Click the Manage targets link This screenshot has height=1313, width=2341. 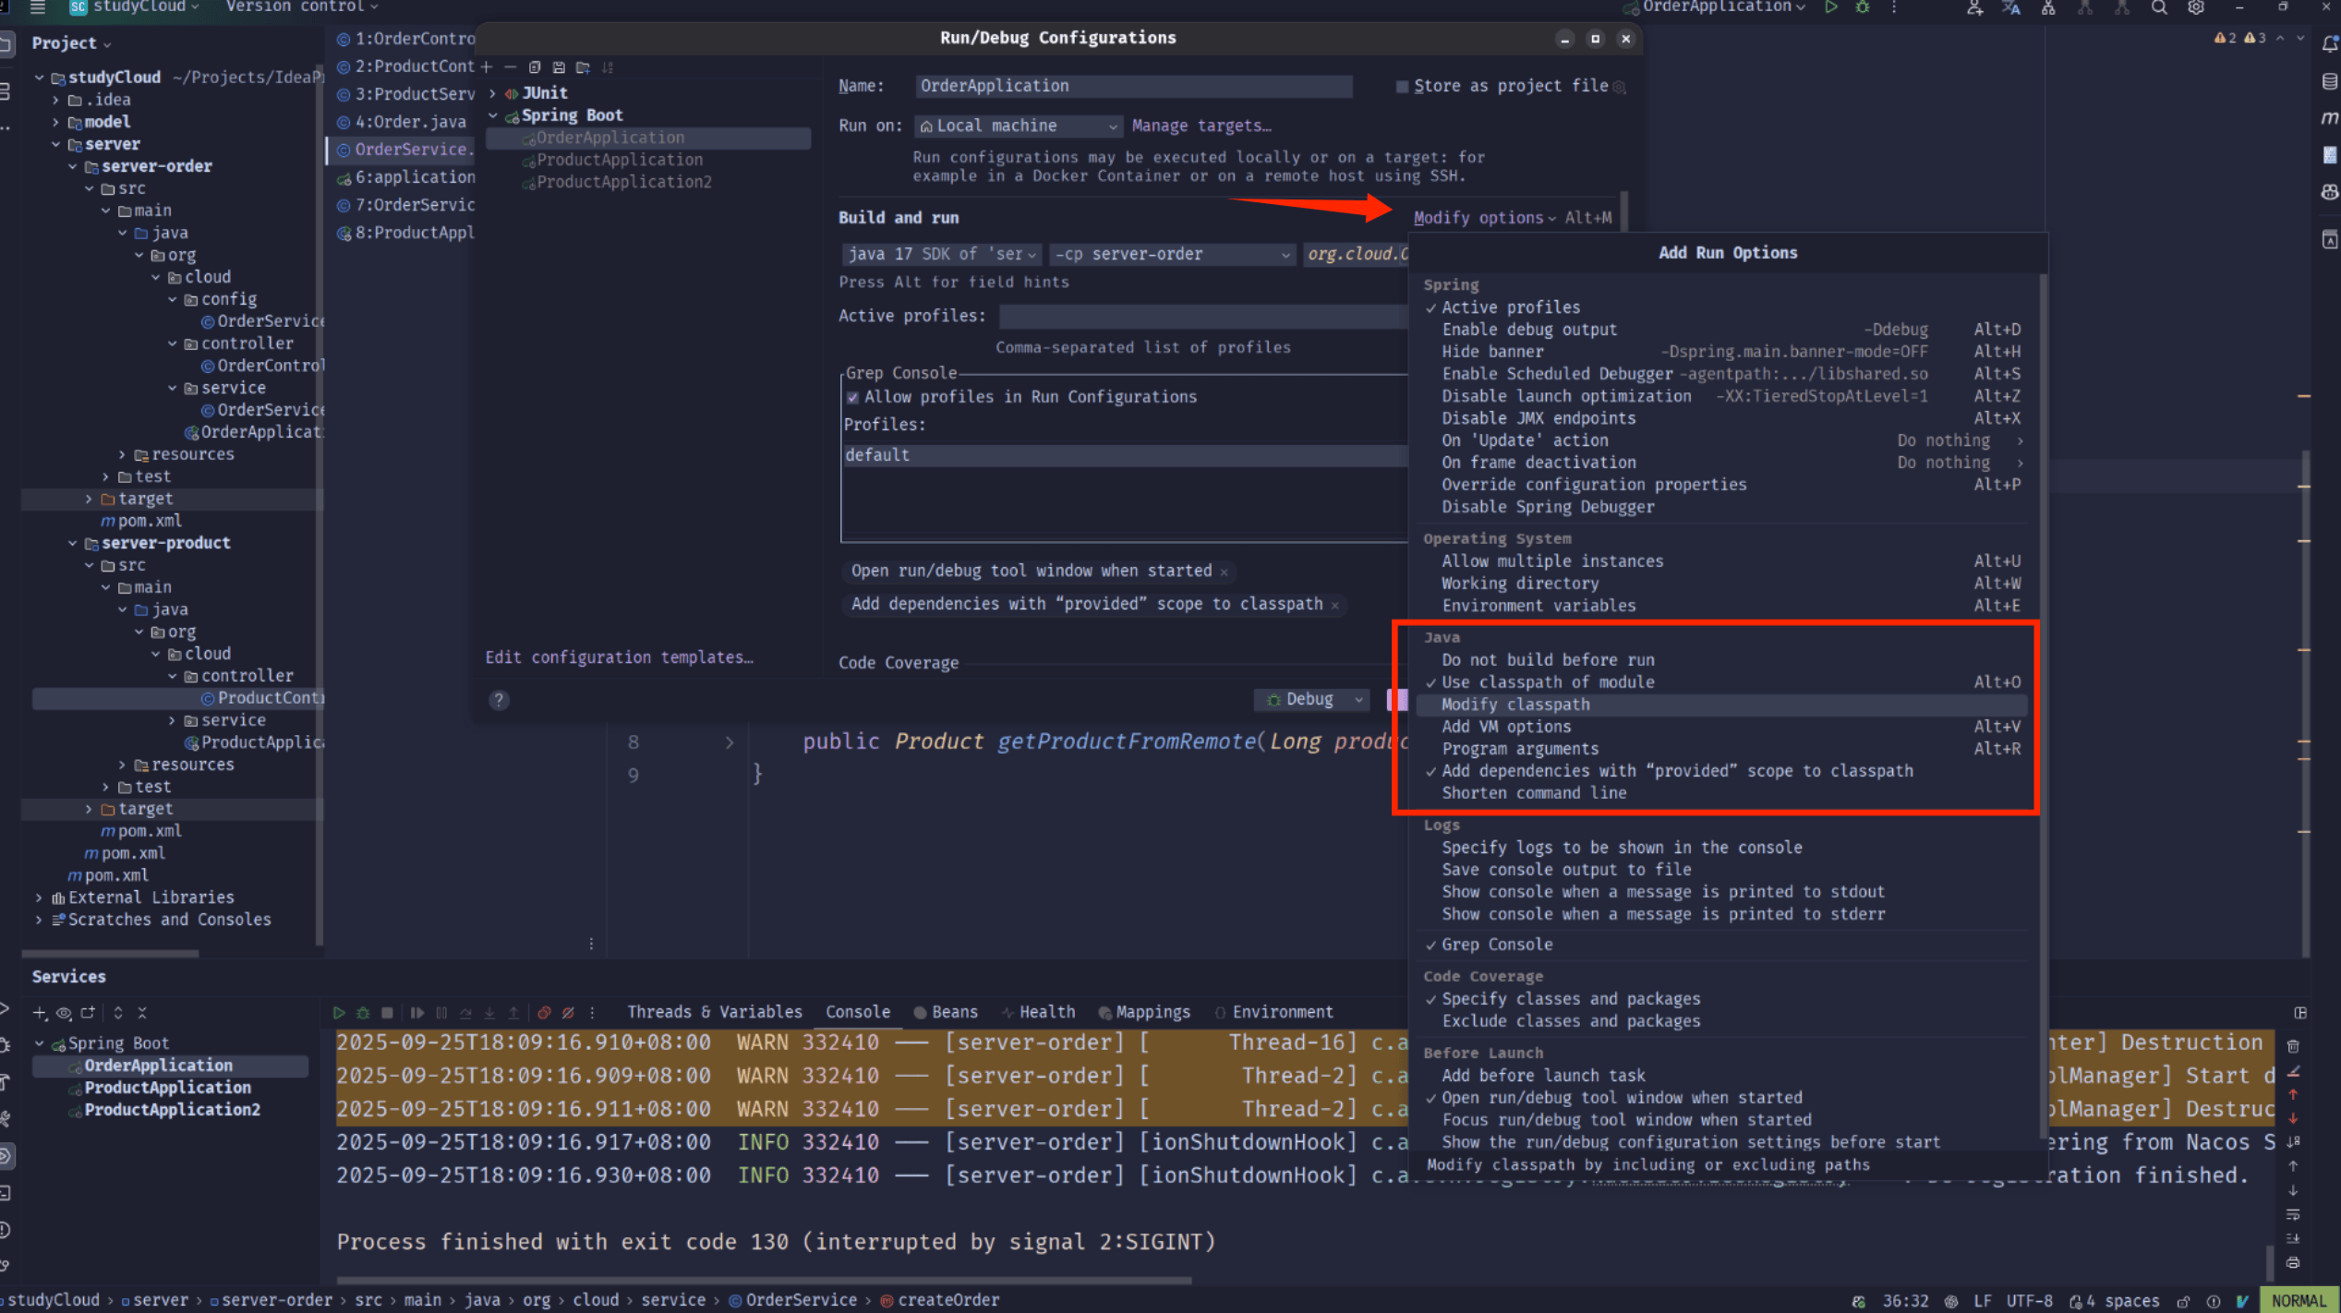[x=1201, y=126]
